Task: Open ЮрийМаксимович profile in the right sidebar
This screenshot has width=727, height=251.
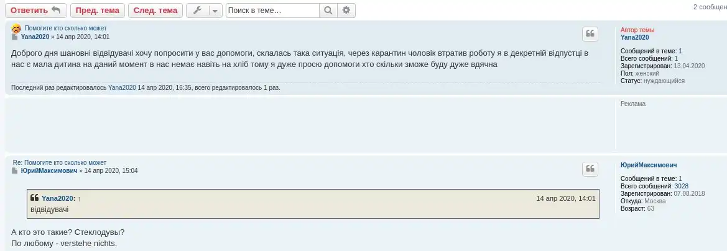Action: coord(649,165)
